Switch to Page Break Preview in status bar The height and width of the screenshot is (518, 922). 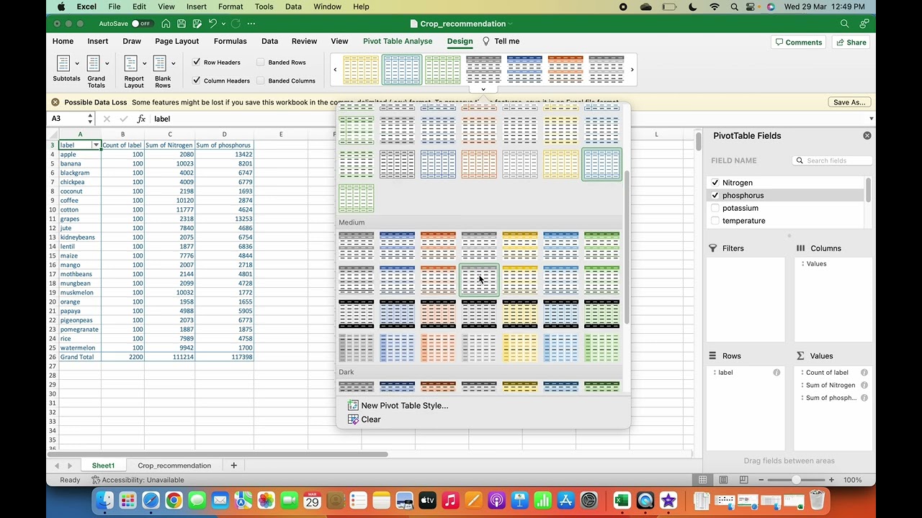(x=743, y=480)
